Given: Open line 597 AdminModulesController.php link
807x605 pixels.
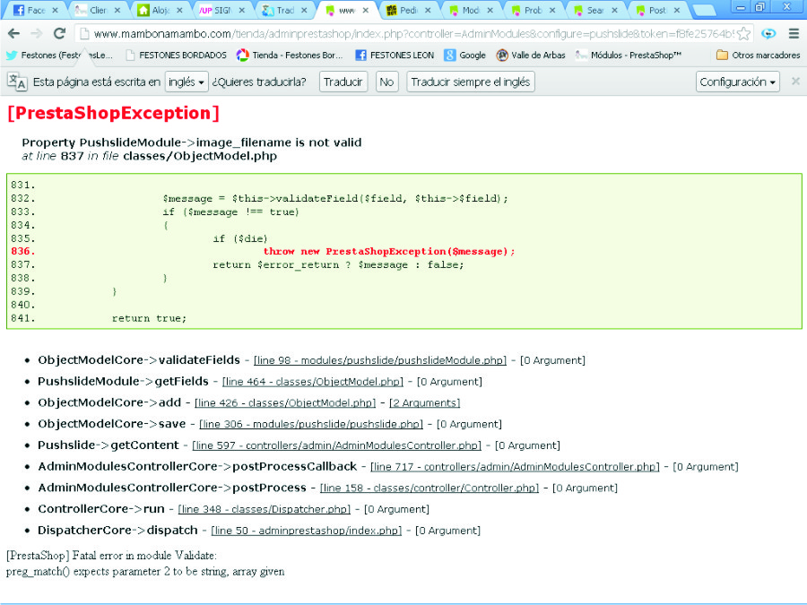Looking at the screenshot, I should (x=336, y=445).
